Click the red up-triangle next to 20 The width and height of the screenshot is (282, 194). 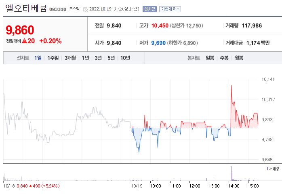point(24,41)
